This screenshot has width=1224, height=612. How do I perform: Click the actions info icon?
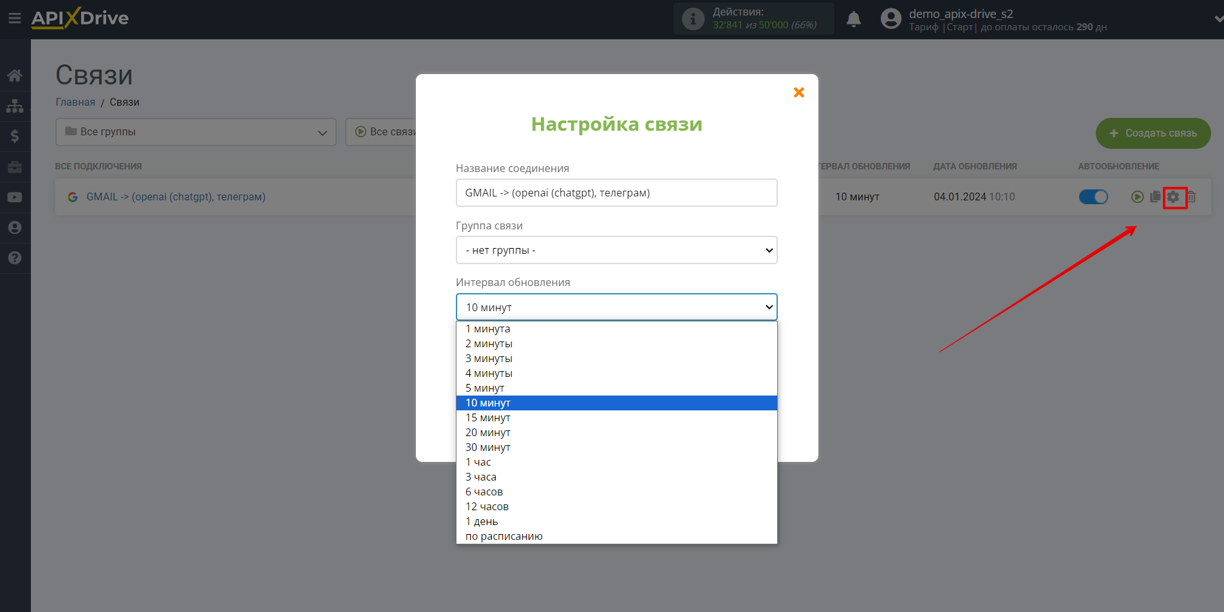click(x=693, y=19)
